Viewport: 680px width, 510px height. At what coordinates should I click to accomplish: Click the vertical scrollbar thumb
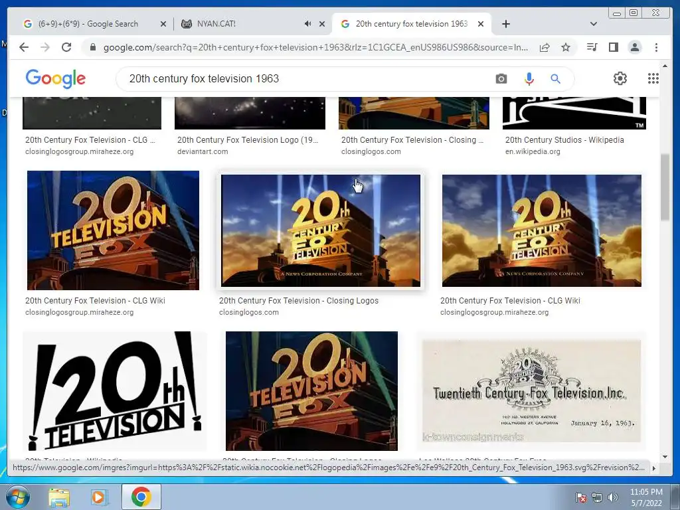pos(665,187)
